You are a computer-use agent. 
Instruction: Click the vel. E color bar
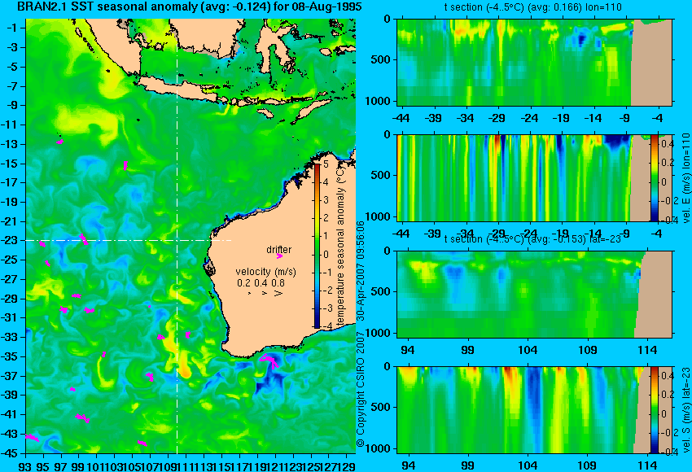point(654,177)
